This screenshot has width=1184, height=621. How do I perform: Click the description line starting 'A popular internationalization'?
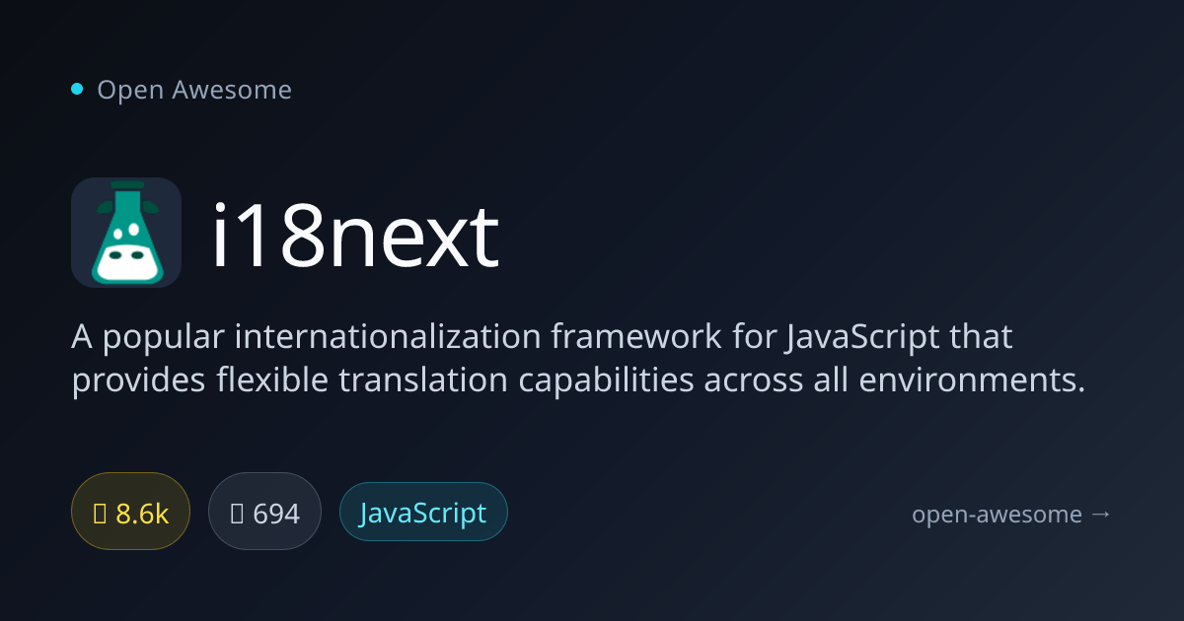(x=543, y=337)
